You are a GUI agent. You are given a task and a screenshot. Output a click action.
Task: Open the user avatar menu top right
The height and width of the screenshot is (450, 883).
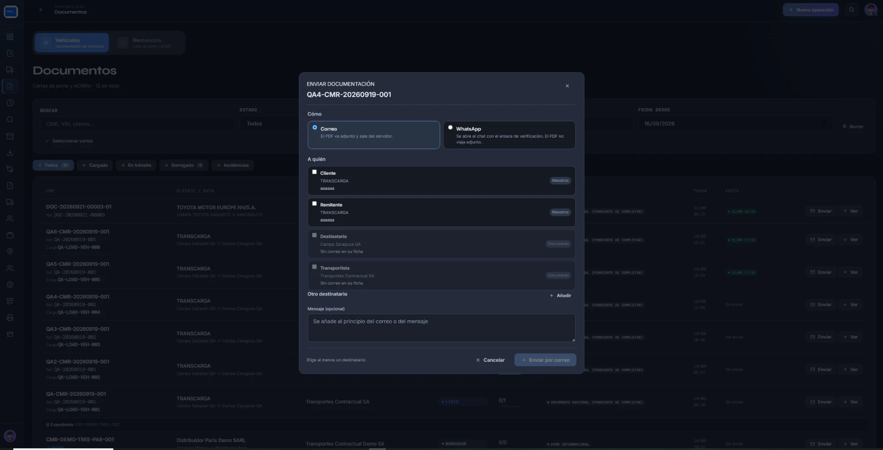click(x=871, y=10)
